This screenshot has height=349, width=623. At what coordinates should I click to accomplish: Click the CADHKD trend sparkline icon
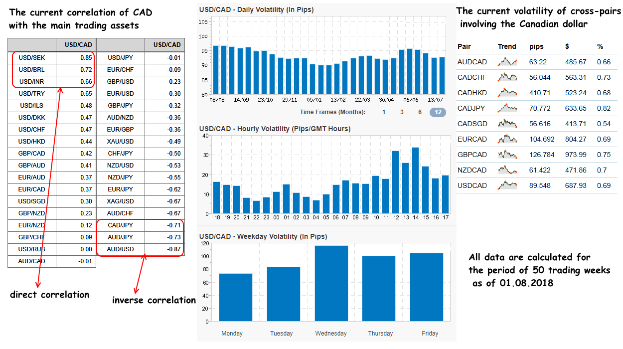508,93
